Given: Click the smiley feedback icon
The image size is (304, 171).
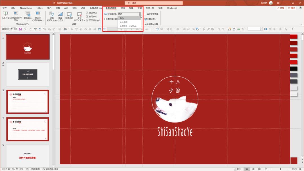Looking at the screenshot, I should [x=300, y=8].
